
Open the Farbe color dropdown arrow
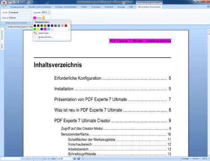[x=43, y=18]
